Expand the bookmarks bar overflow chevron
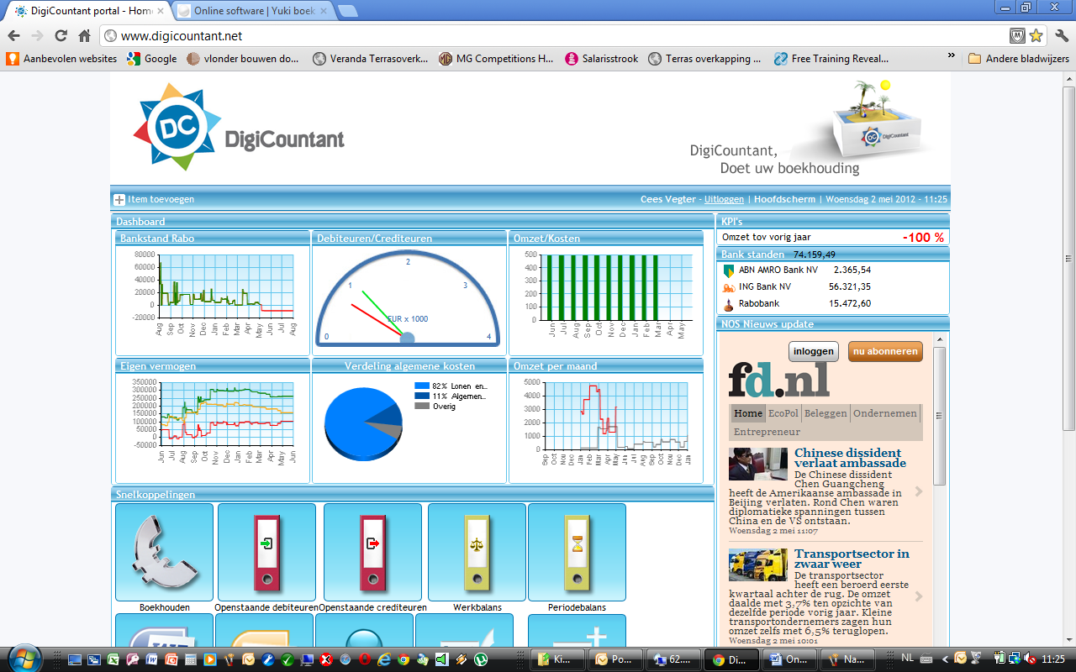The image size is (1076, 672). pos(952,57)
